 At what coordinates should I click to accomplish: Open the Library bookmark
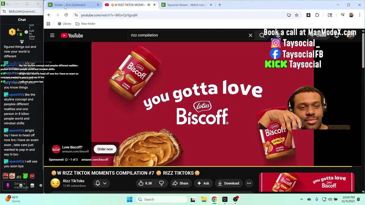coord(64,24)
